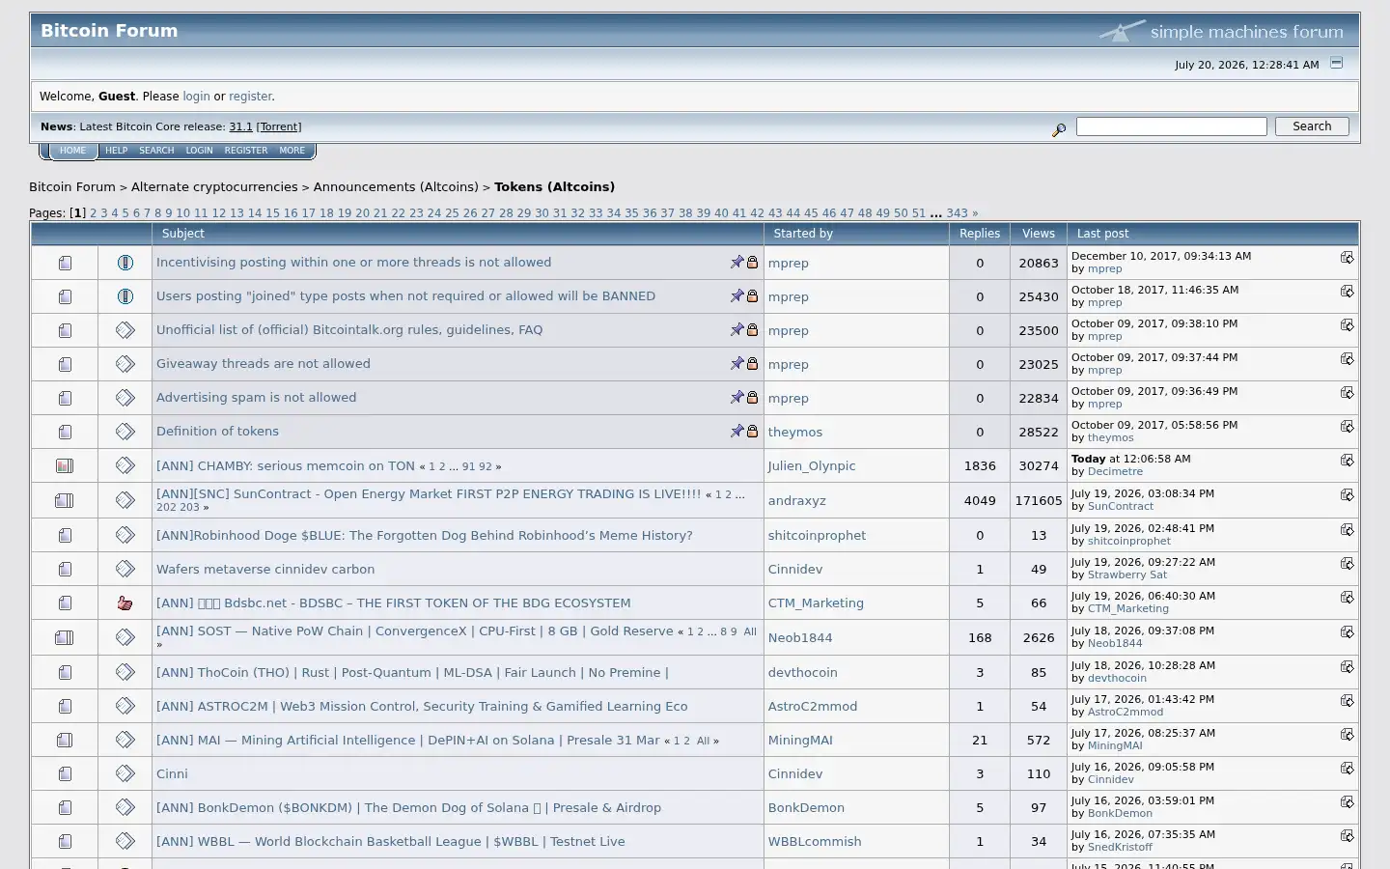Open the HOME menu tab
The image size is (1390, 869).
pyautogui.click(x=72, y=151)
